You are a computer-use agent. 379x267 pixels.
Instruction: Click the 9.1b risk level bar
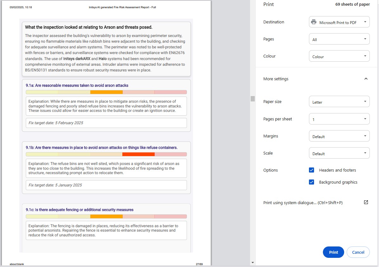pos(106,155)
